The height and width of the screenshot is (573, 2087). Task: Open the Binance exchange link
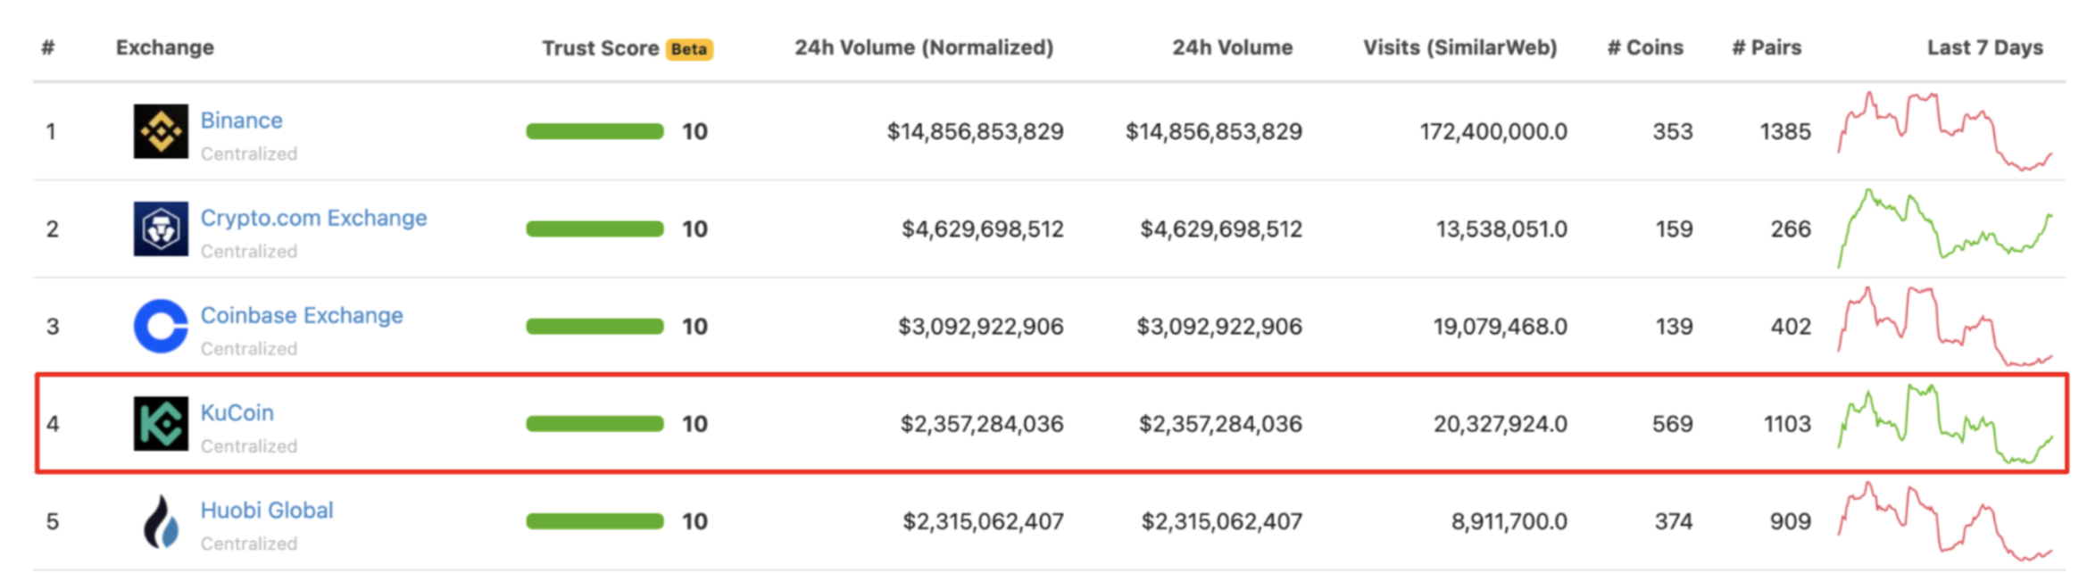(x=241, y=120)
